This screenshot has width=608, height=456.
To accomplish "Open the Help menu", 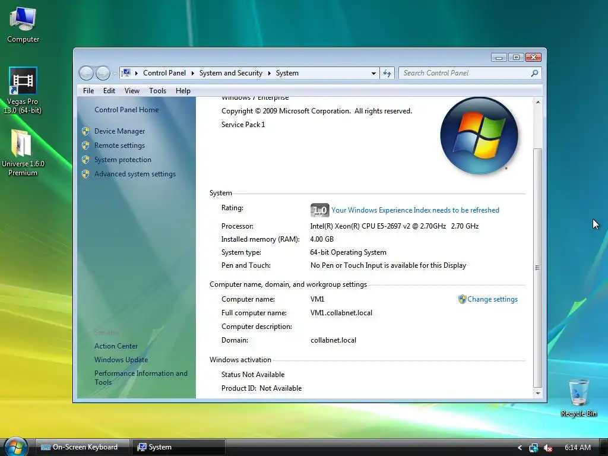I will coord(183,91).
